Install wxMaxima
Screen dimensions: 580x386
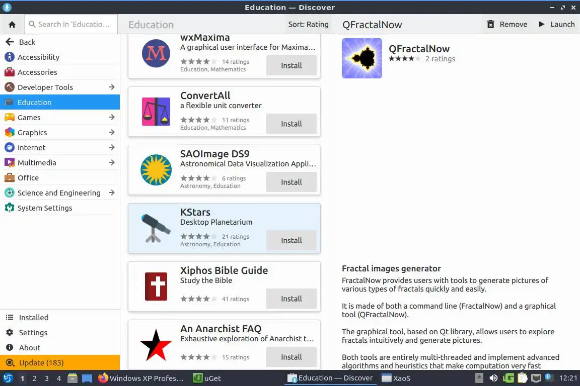[292, 65]
